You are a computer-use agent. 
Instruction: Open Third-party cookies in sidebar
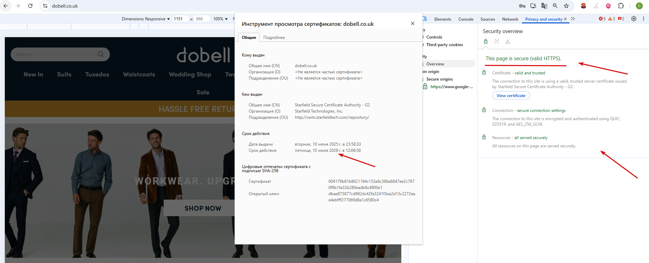(444, 45)
